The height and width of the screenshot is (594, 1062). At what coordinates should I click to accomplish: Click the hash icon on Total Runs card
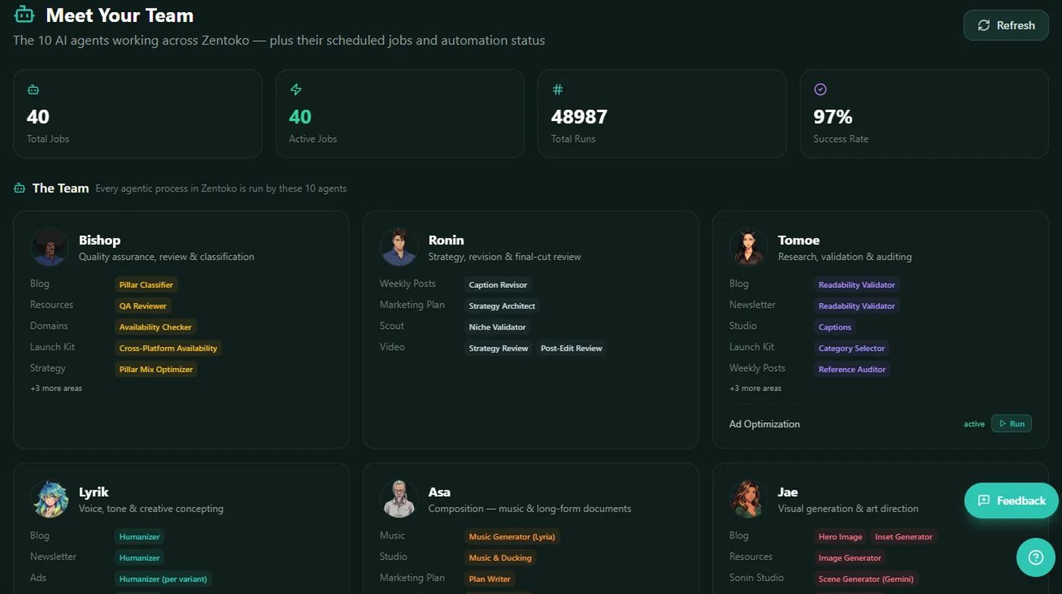[558, 89]
